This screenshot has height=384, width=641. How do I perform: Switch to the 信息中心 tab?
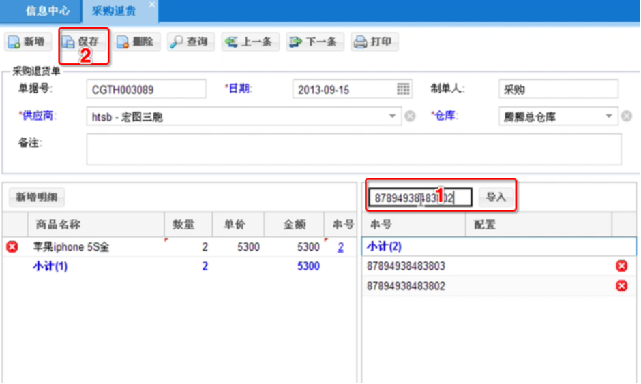point(47,10)
